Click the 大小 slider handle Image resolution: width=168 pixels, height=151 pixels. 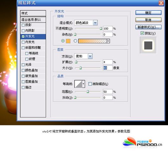click(81, 68)
